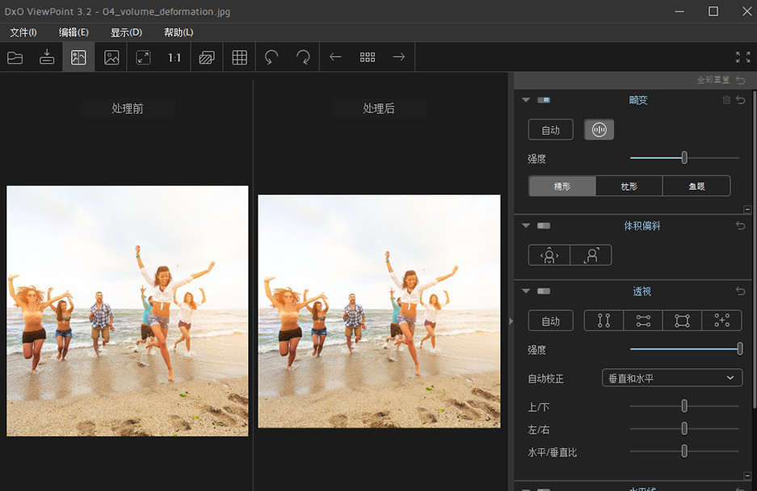Viewport: 757px width, 491px height.
Task: Collapse the 体积偏斜 panel triangle
Action: point(526,225)
